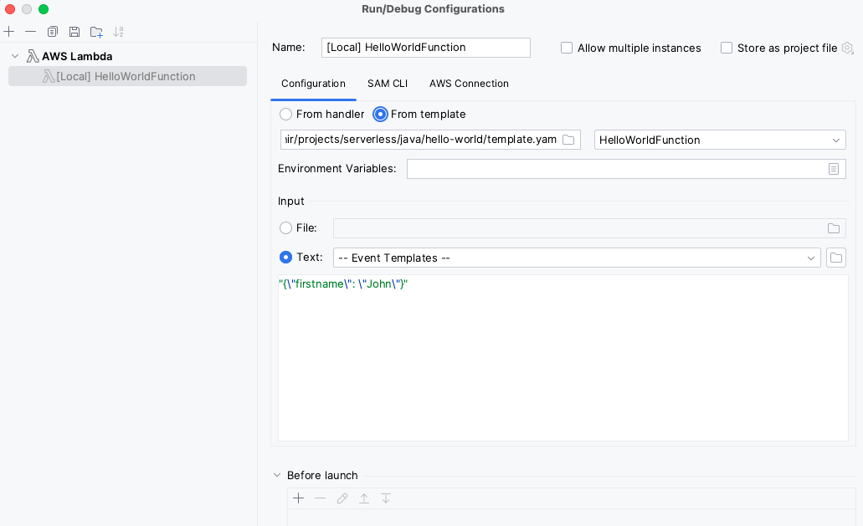Image resolution: width=863 pixels, height=526 pixels.
Task: Choose File input radio button
Action: (285, 227)
